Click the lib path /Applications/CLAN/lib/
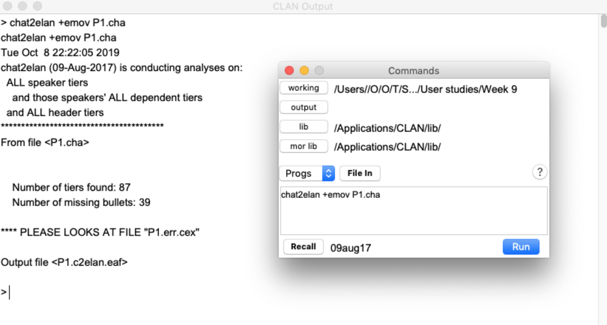The height and width of the screenshot is (325, 607). [388, 128]
